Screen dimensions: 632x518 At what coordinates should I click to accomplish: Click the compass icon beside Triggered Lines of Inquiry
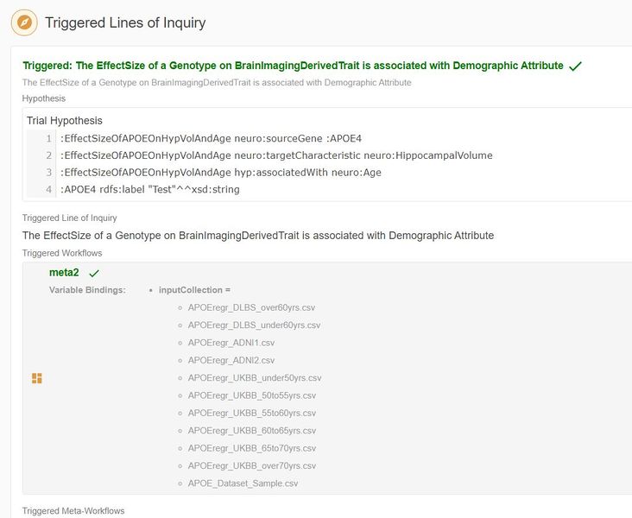[26, 22]
